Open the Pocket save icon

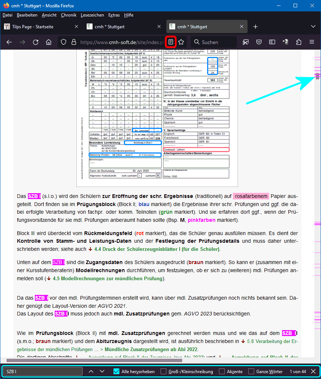click(x=259, y=42)
